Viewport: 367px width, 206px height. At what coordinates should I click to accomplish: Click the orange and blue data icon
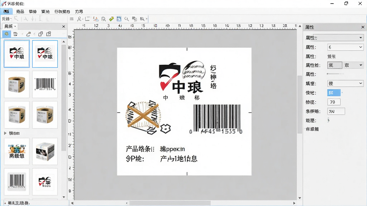tap(95, 19)
